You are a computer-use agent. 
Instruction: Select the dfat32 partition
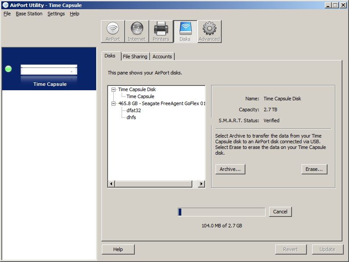point(133,110)
